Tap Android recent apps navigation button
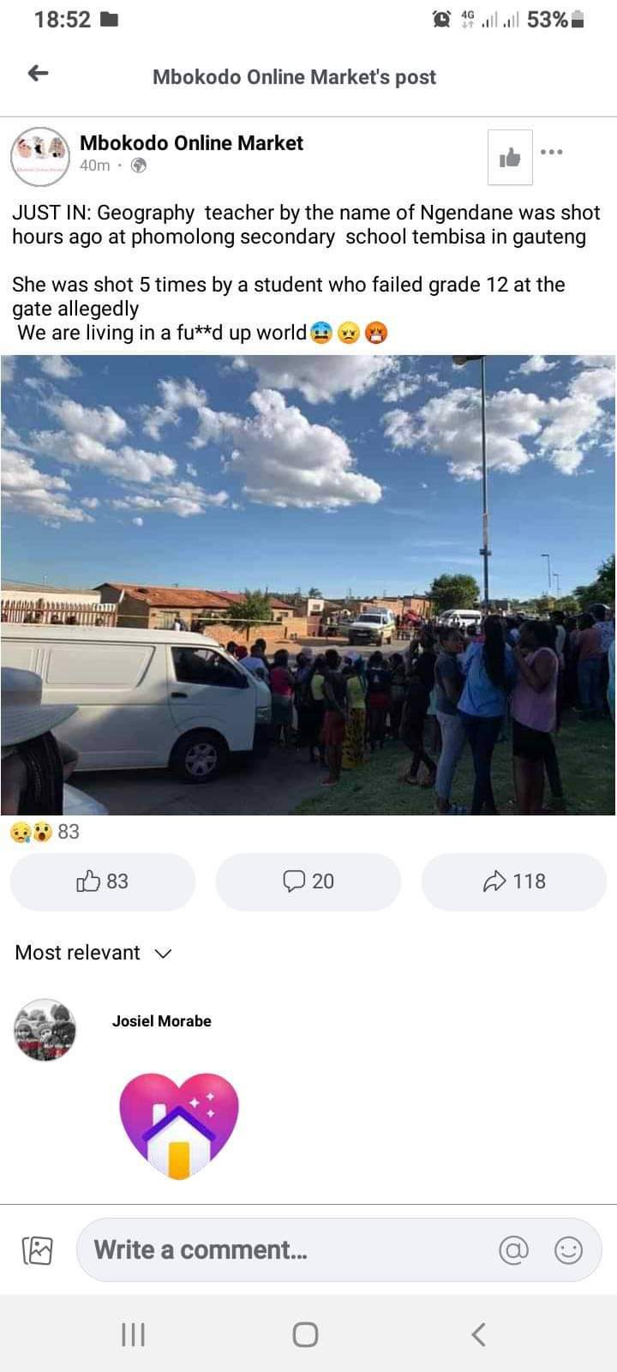 tap(133, 1334)
